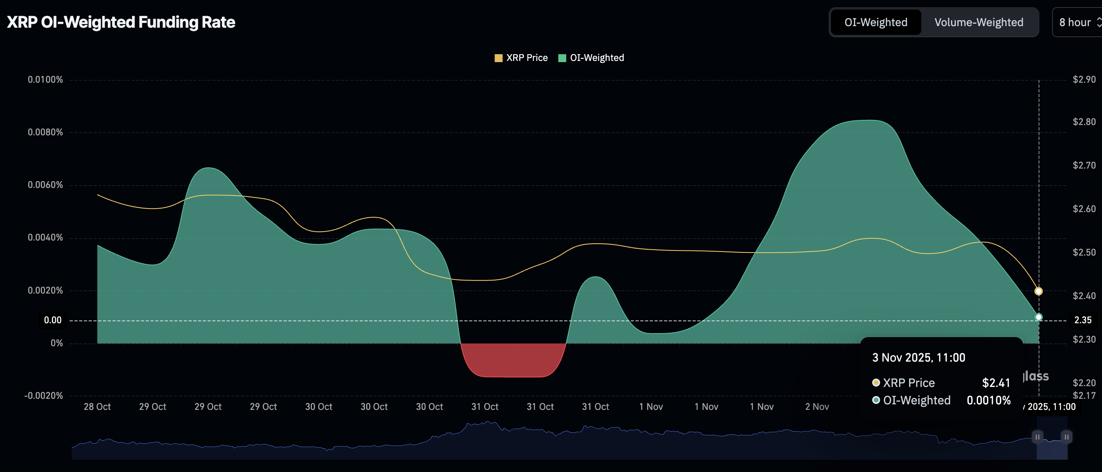Hide the OI-Weighted series via legend label
The width and height of the screenshot is (1102, 472).
(597, 58)
